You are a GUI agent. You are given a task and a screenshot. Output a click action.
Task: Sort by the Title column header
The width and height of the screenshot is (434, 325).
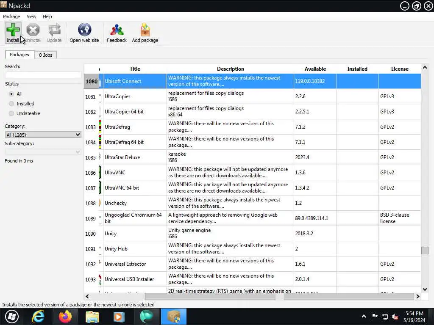pos(135,69)
